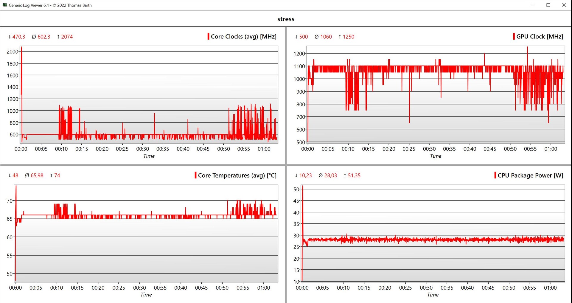Image resolution: width=572 pixels, height=303 pixels.
Task: Click the Core Clocks maximum value 2074
Action: tap(67, 37)
